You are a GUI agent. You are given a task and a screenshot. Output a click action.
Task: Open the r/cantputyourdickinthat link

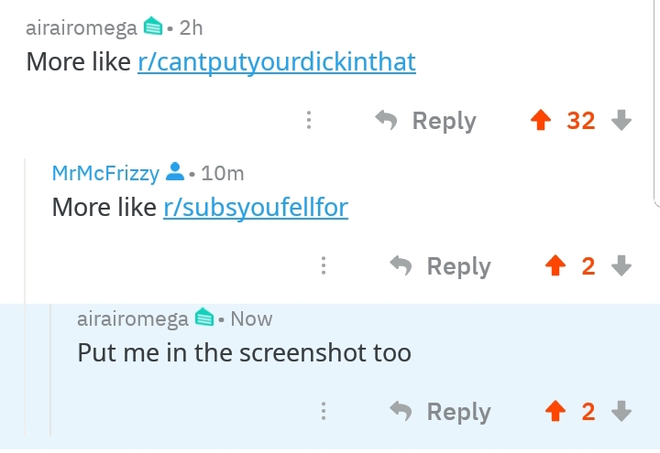pyautogui.click(x=277, y=62)
